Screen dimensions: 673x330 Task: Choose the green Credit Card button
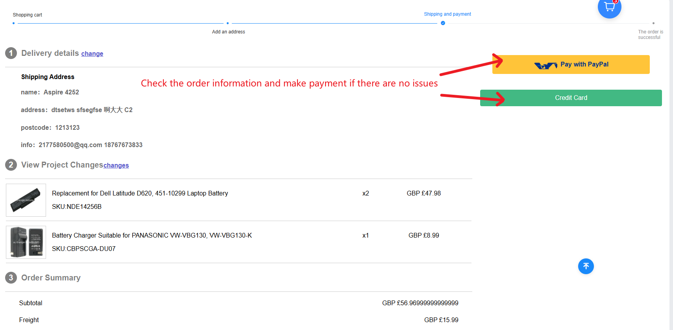tap(571, 98)
